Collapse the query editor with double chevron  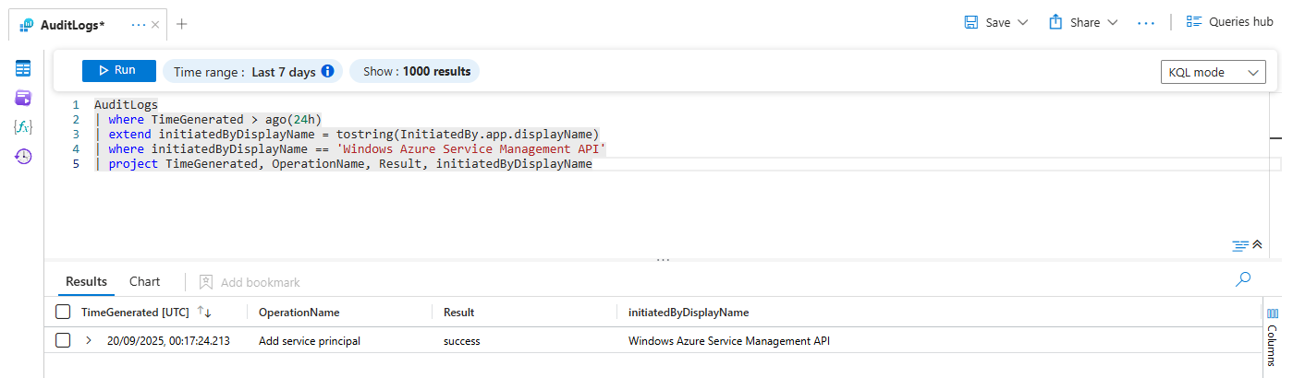tap(1257, 244)
